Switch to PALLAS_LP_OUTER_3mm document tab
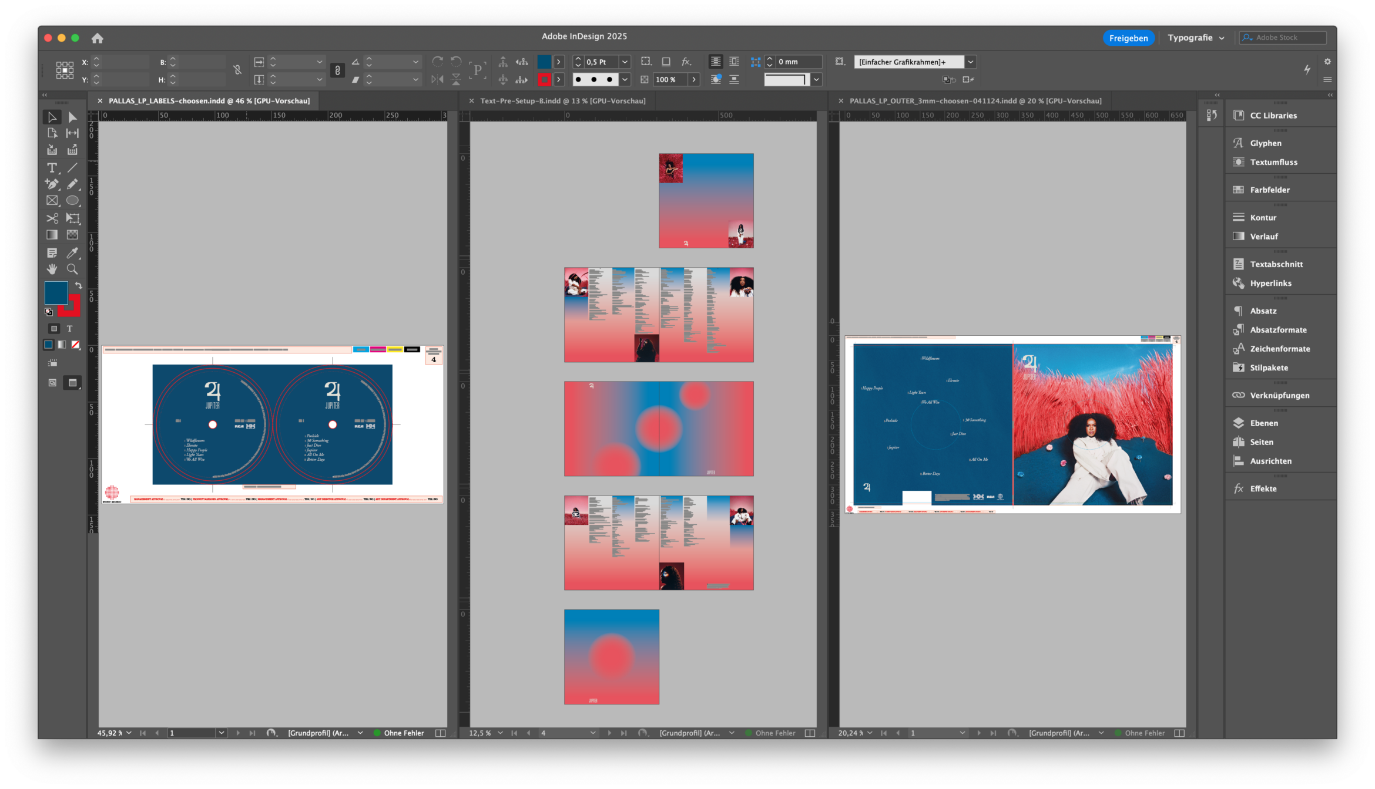Screen dimensions: 1375x789 (975, 101)
